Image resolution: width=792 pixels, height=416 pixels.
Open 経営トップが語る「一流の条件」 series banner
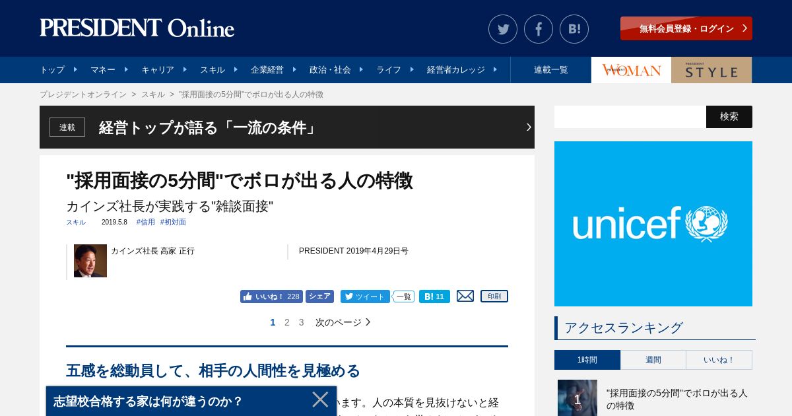coord(287,127)
